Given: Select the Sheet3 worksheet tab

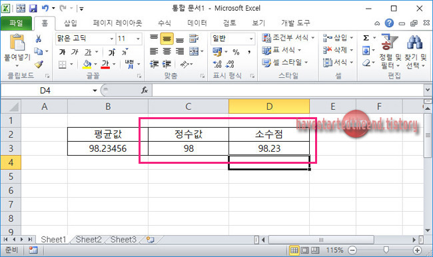Looking at the screenshot, I should click(123, 240).
